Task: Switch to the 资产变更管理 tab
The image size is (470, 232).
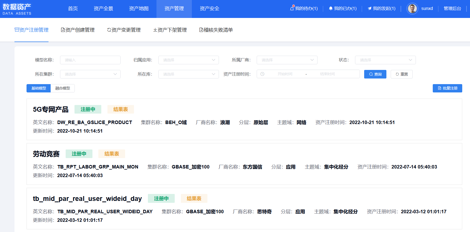Action: [124, 30]
